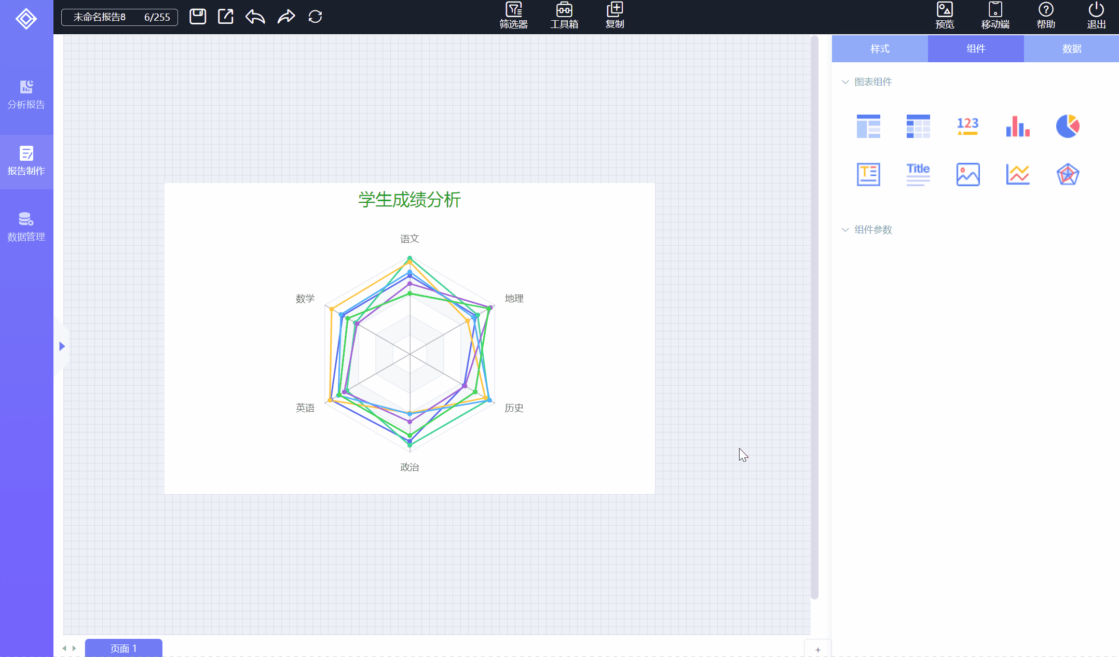This screenshot has width=1119, height=657.
Task: Open 分析报告 in the sidebar
Action: [x=26, y=95]
